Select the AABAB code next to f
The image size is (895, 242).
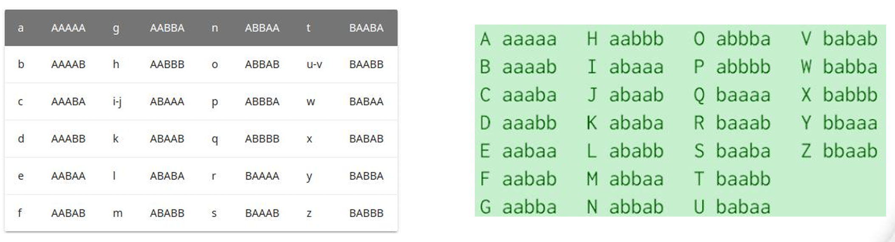pos(68,213)
